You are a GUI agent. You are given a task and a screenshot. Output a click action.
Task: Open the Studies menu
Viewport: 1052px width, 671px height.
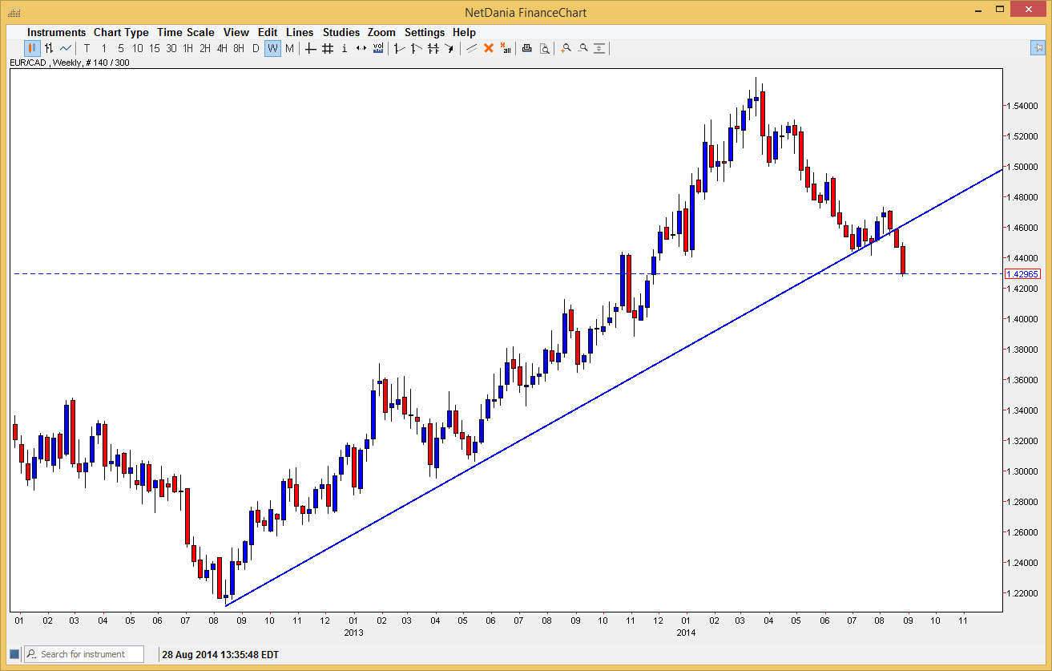click(x=341, y=32)
